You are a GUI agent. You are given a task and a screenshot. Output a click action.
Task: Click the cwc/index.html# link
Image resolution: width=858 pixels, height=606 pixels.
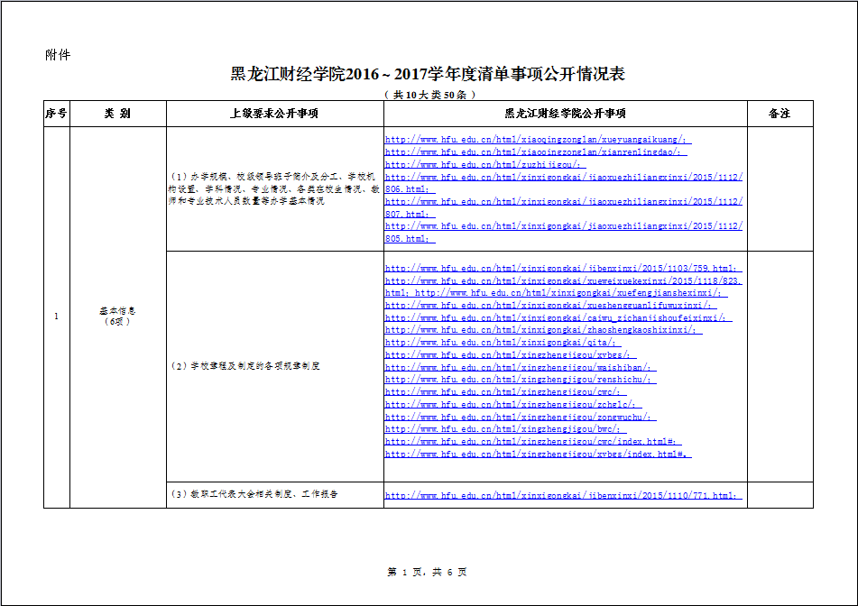[x=532, y=442]
